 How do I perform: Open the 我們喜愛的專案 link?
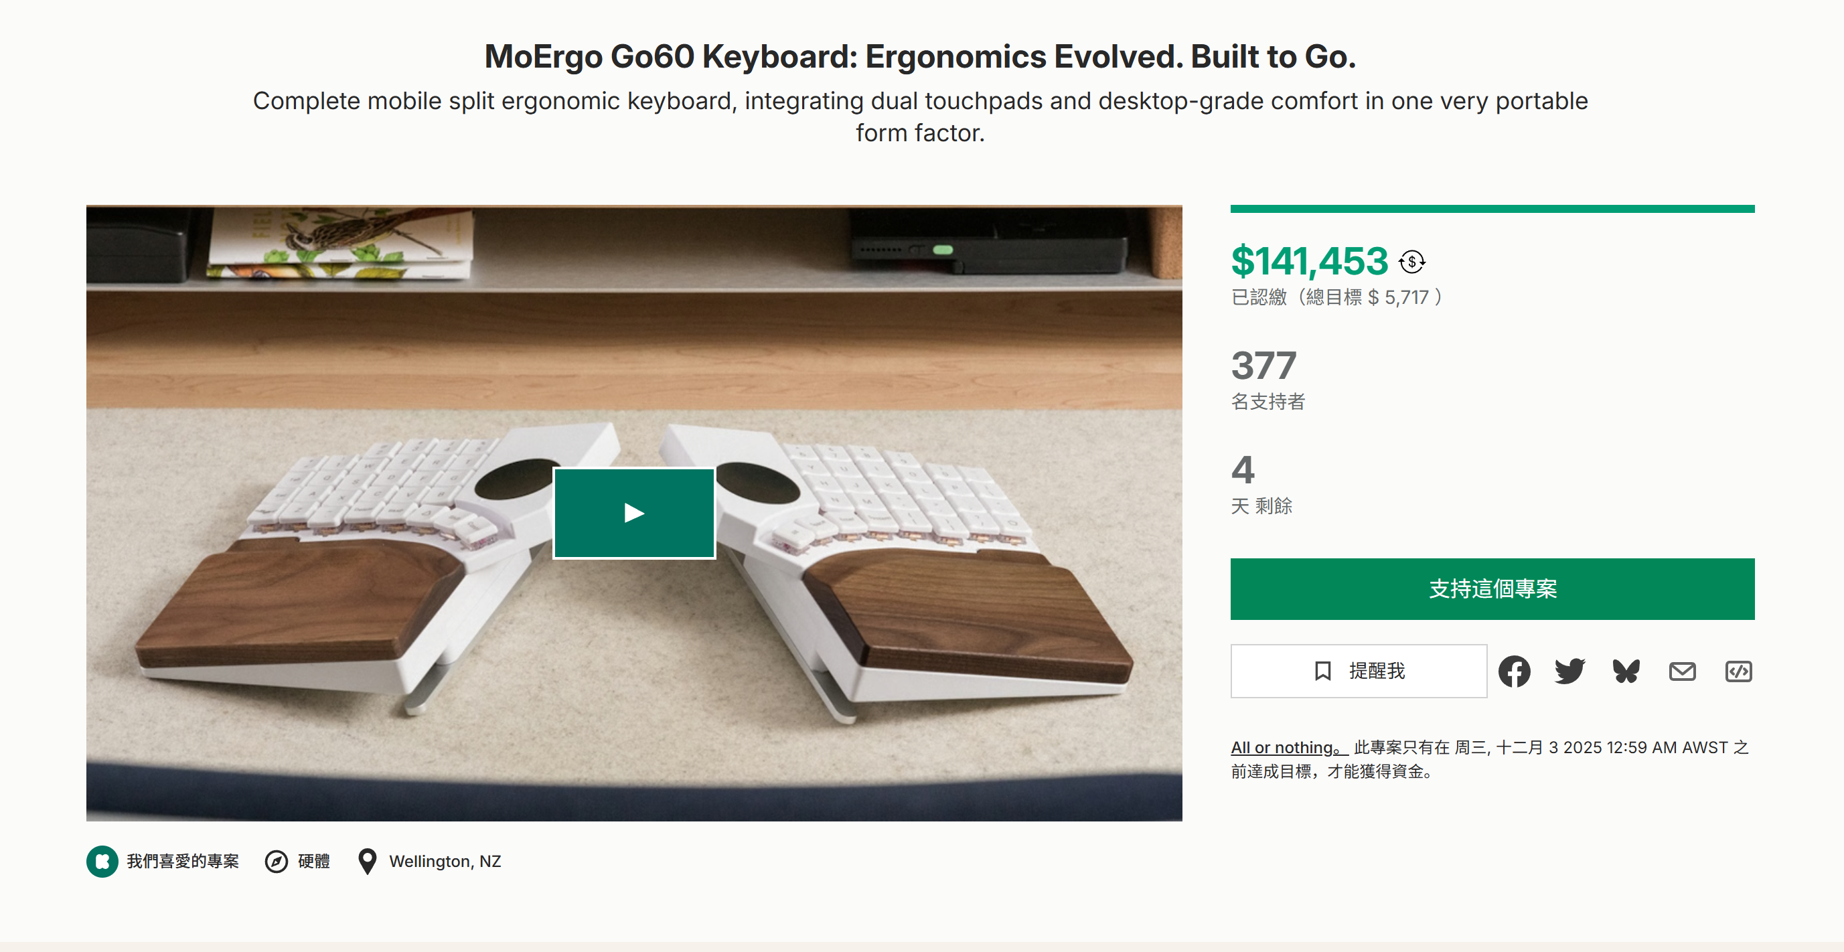click(183, 861)
